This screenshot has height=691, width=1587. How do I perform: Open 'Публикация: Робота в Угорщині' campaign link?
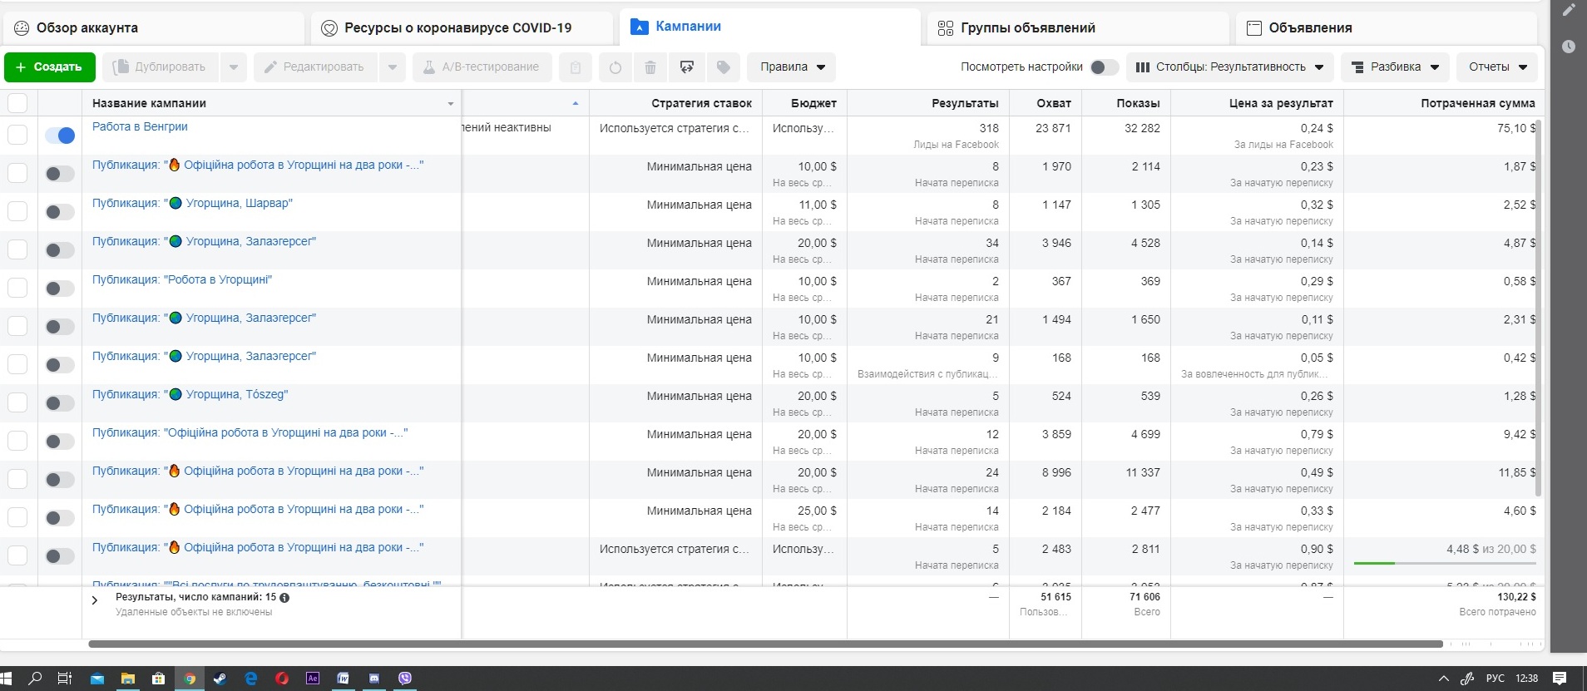(x=182, y=279)
